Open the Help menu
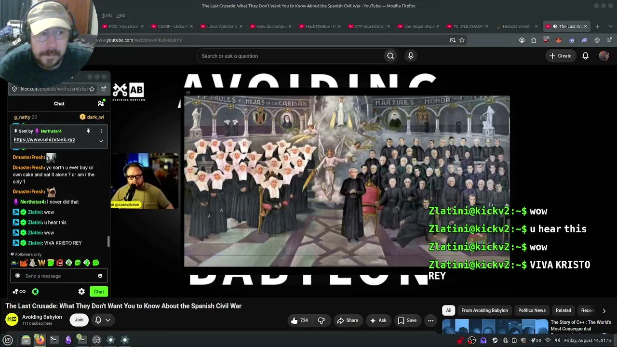The width and height of the screenshot is (617, 347). coord(121,15)
